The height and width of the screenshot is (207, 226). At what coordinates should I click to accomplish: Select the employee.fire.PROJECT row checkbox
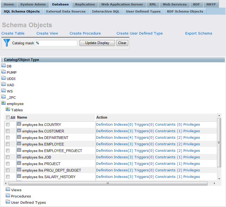click(x=8, y=164)
